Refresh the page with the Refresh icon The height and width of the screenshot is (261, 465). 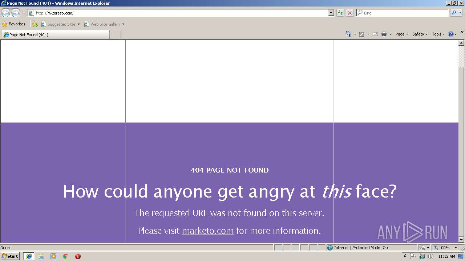(340, 13)
